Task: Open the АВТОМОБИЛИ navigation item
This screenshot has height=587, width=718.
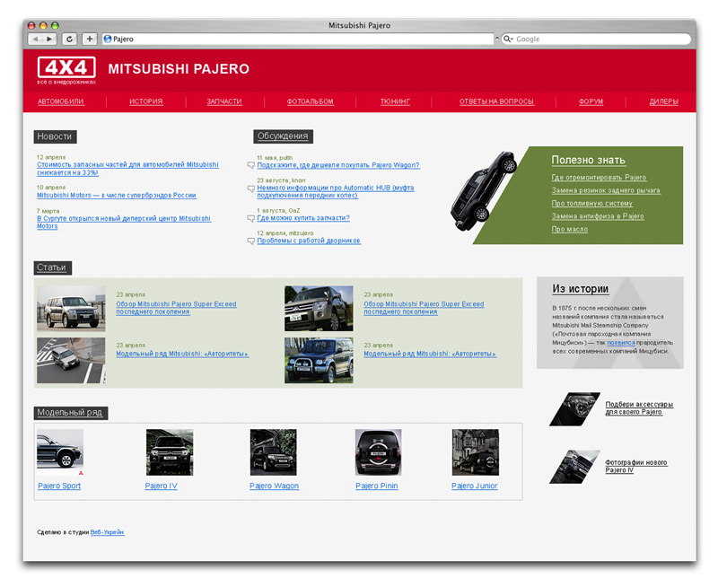Action: tap(61, 101)
